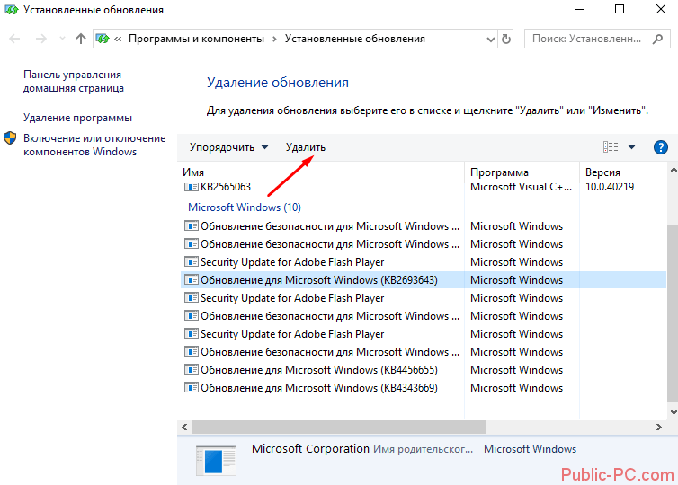Open help with question mark icon
Viewport: 678px width, 485px height.
click(660, 147)
